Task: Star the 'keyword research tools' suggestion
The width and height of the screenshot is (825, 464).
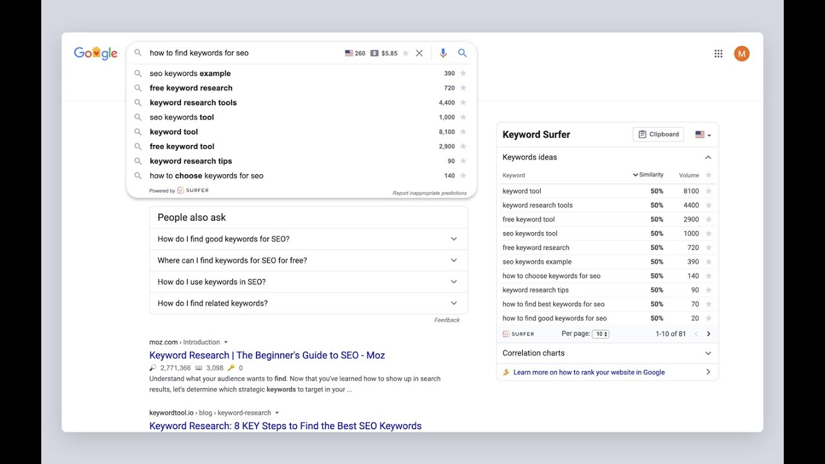Action: tap(463, 102)
